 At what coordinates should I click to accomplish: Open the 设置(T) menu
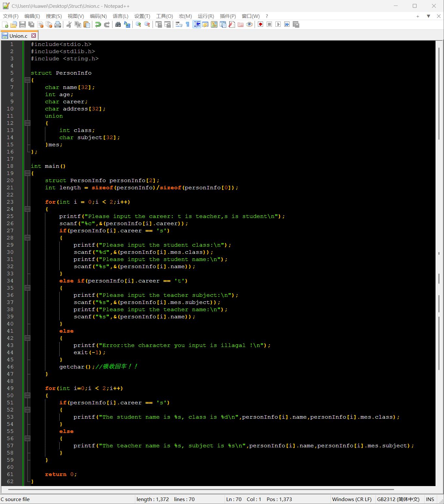pyautogui.click(x=142, y=16)
